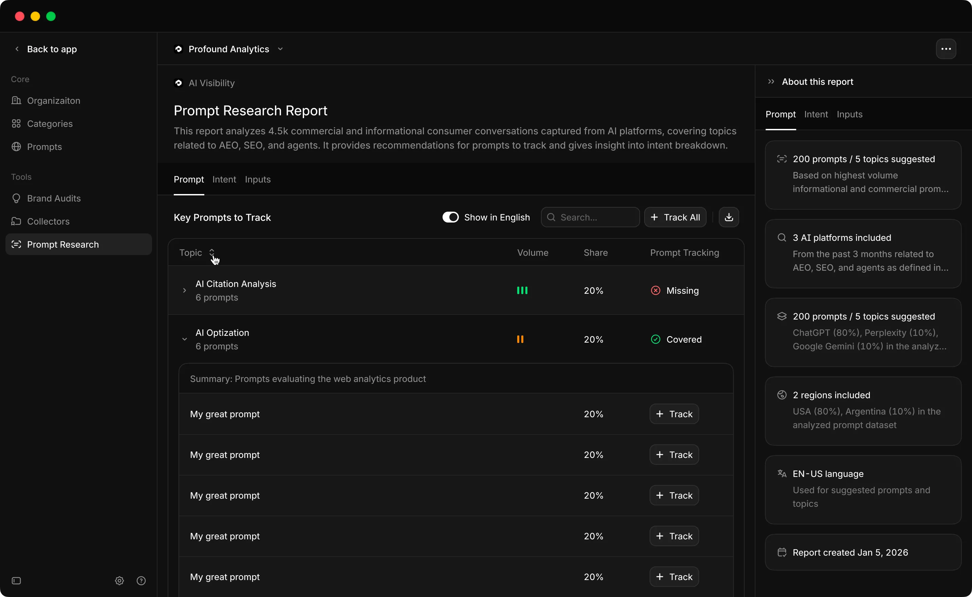Track the third My great prompt row

pos(674,496)
